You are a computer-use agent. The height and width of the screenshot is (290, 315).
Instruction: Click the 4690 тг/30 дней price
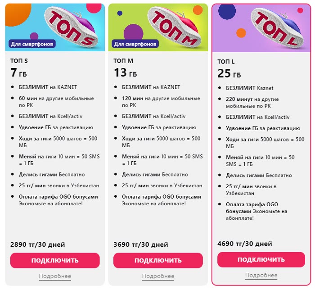tap(245, 244)
